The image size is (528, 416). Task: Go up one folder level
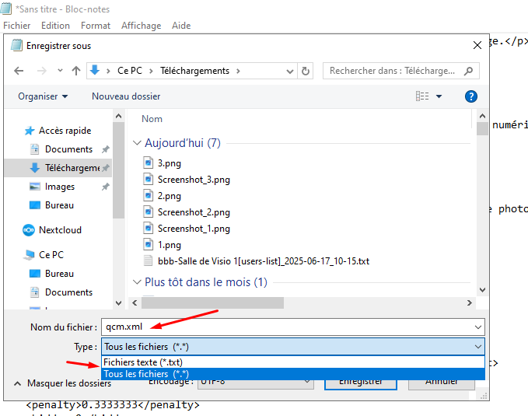coord(76,71)
